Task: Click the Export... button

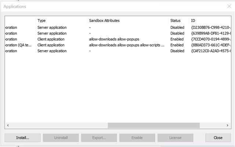Action: coord(99,138)
